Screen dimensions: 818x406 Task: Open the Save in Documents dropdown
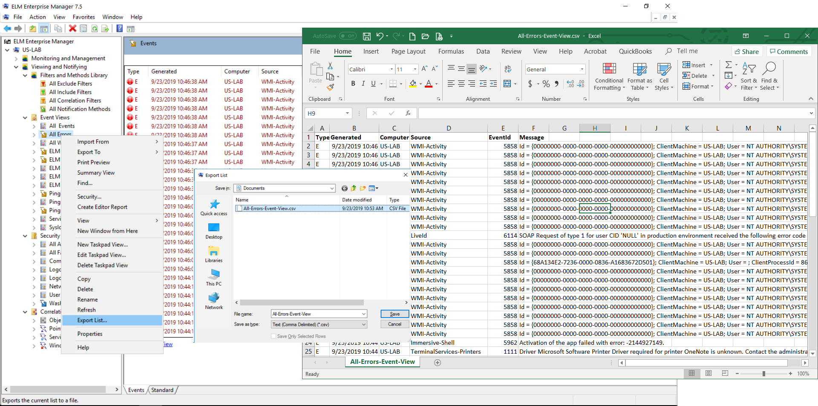click(x=331, y=188)
